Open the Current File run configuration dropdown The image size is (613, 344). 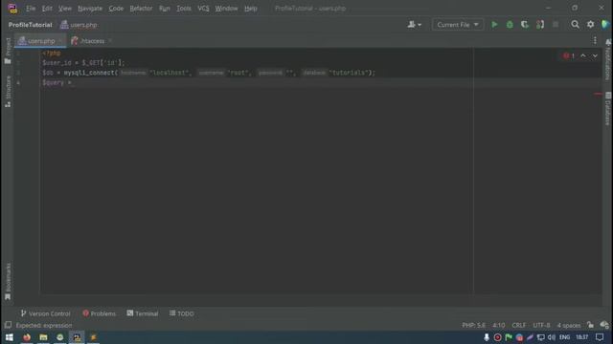458,25
